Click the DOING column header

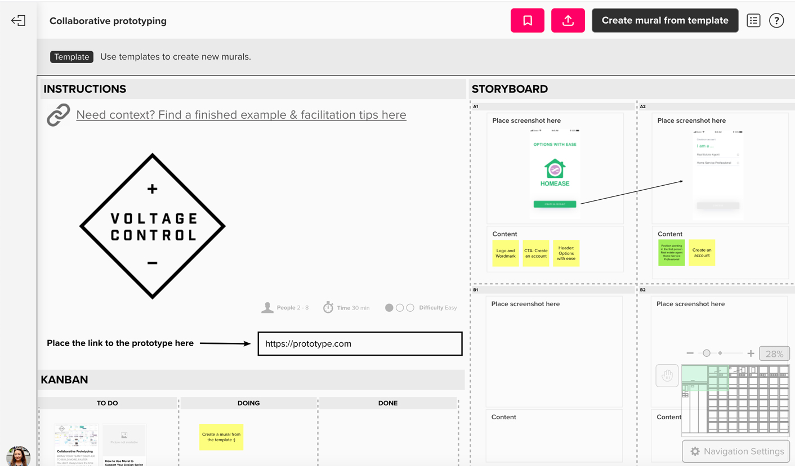[x=248, y=403]
